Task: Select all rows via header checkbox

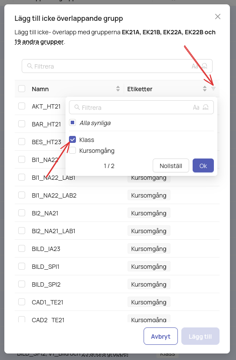Action: tap(22, 89)
